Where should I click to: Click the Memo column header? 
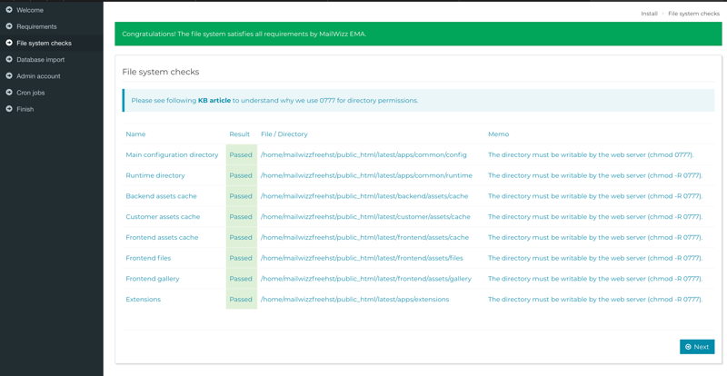(498, 134)
